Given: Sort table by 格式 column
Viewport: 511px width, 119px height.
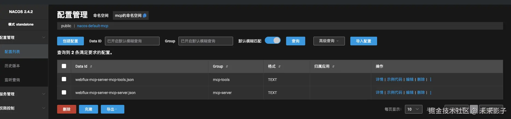Looking at the screenshot, I should [279, 67].
